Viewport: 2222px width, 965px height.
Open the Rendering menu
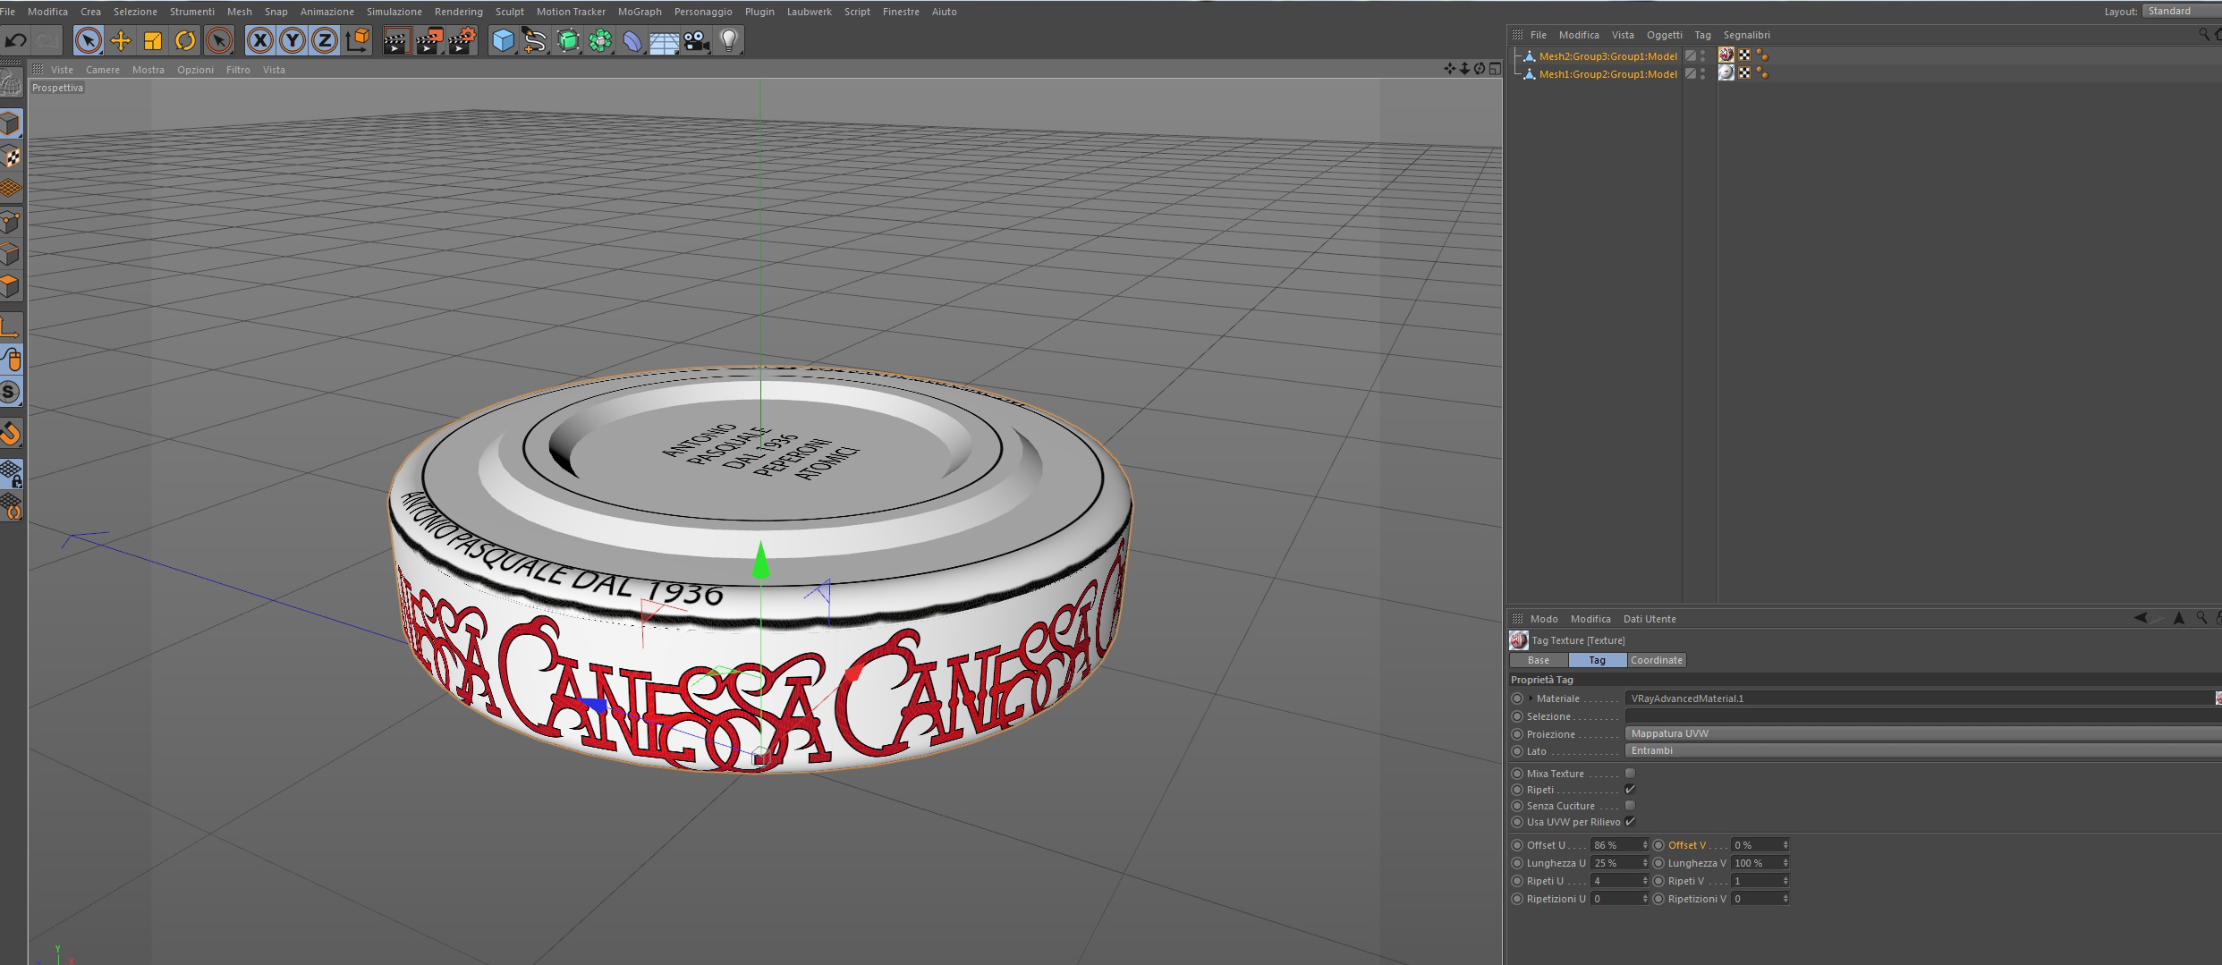[458, 12]
